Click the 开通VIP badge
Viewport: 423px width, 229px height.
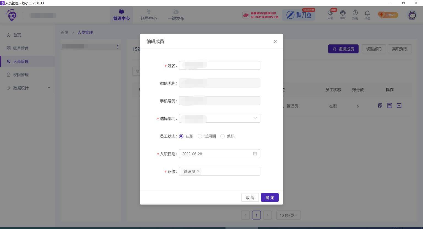pyautogui.click(x=388, y=15)
